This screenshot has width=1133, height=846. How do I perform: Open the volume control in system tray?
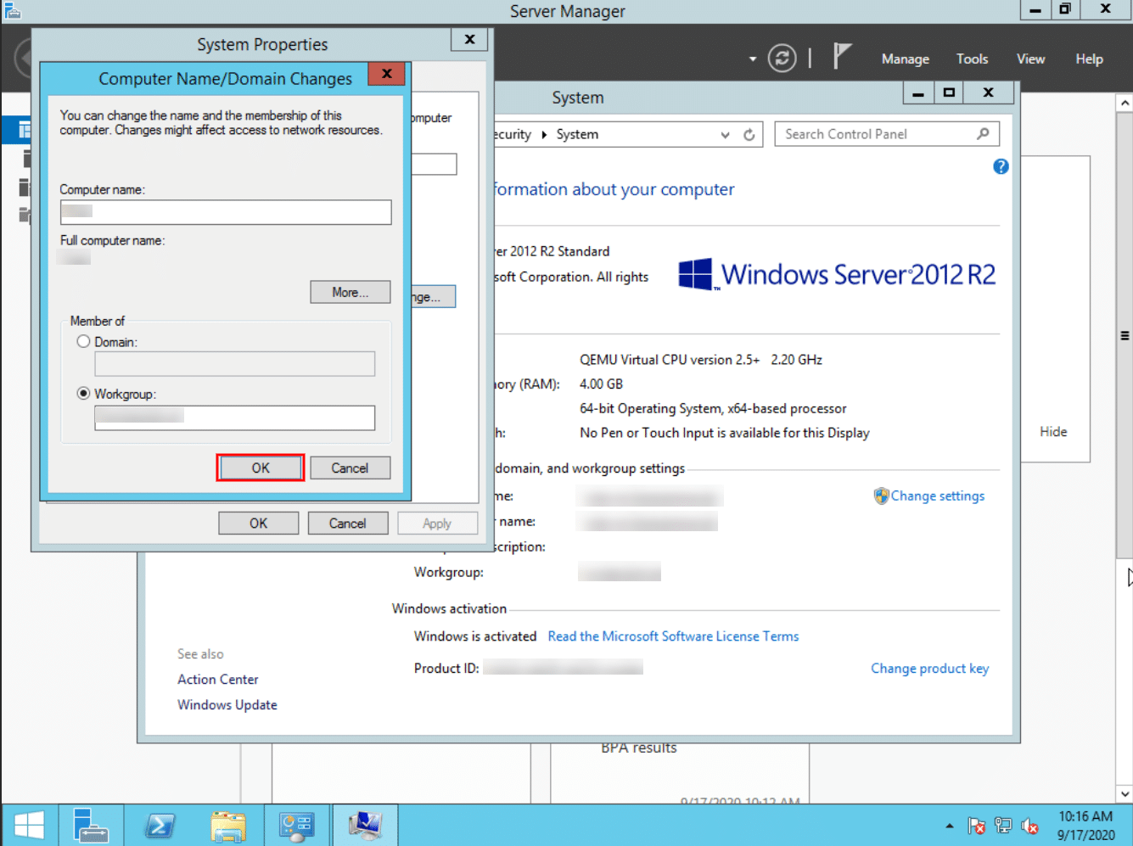1029,825
